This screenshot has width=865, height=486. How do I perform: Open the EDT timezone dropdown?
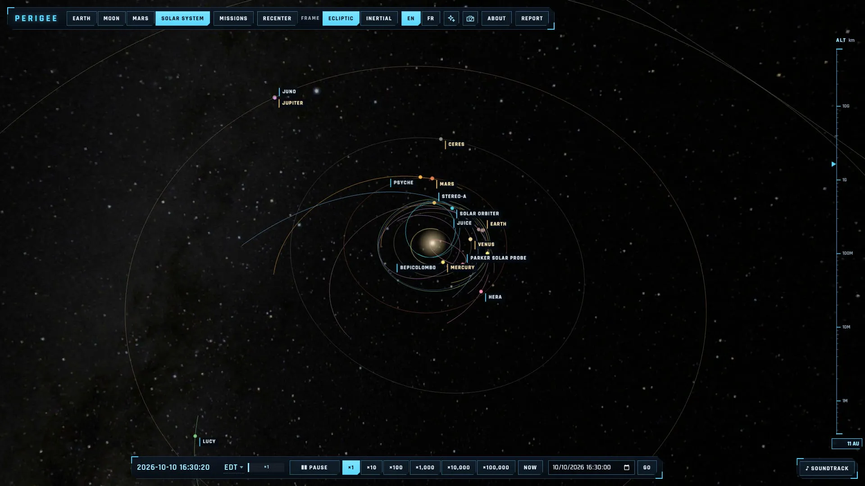[233, 467]
